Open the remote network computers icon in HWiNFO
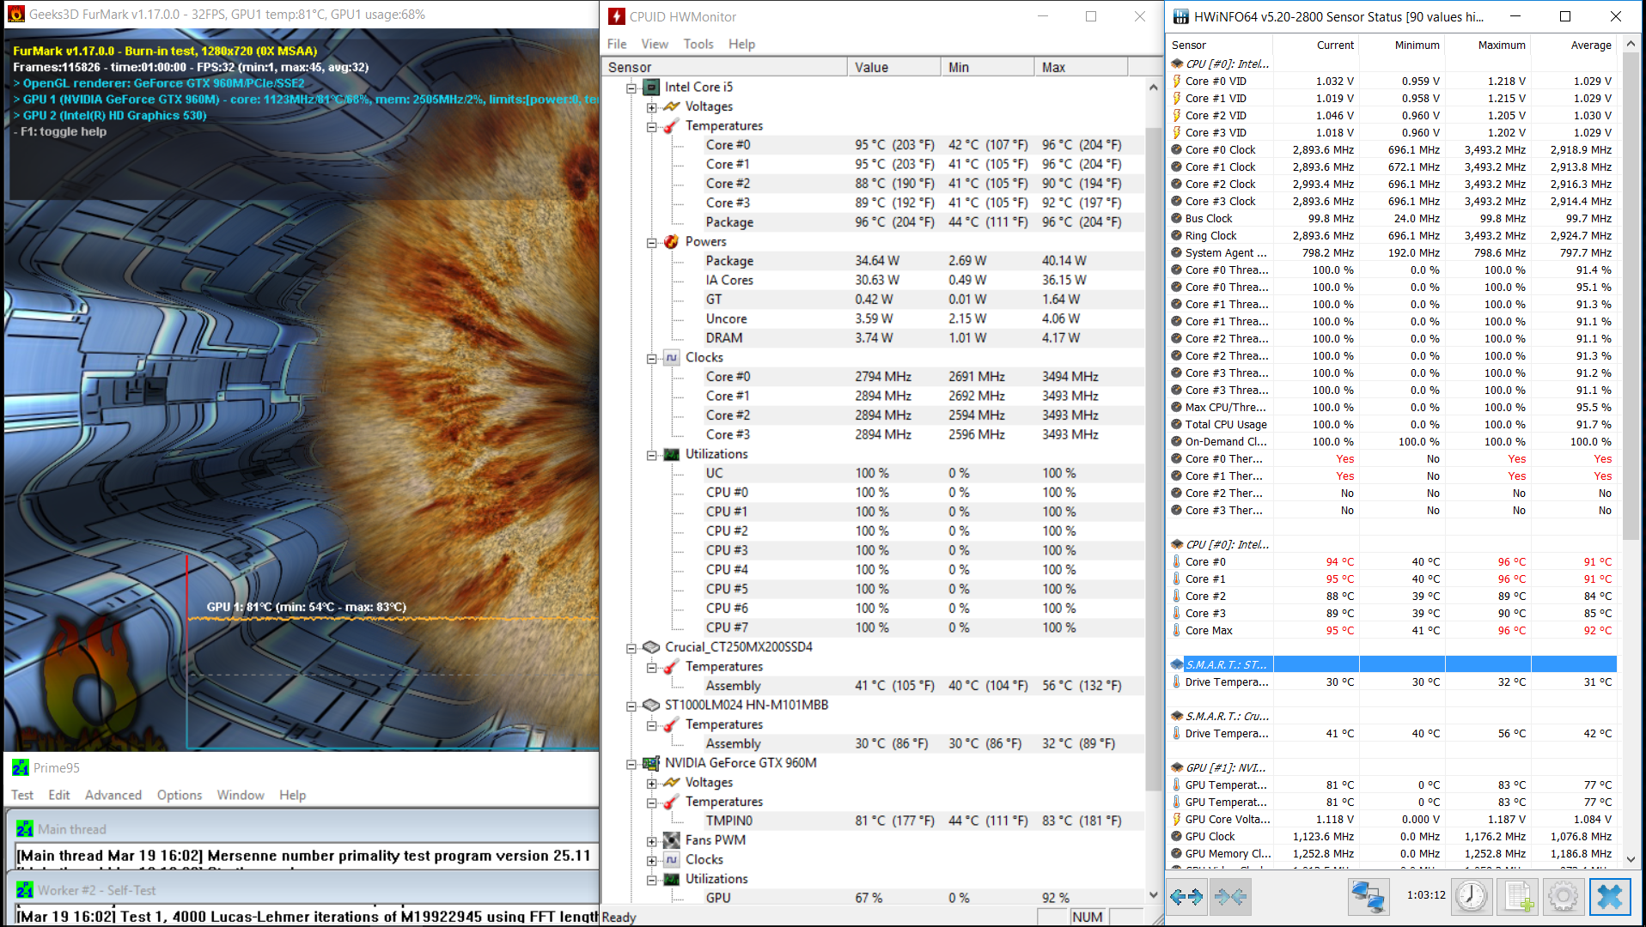 tap(1367, 897)
